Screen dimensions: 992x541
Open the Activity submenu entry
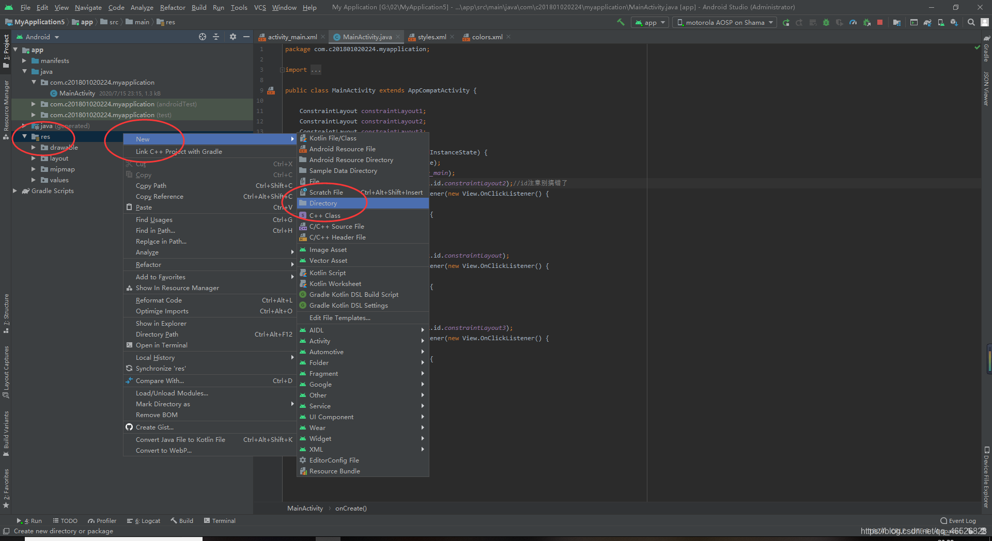pyautogui.click(x=363, y=341)
